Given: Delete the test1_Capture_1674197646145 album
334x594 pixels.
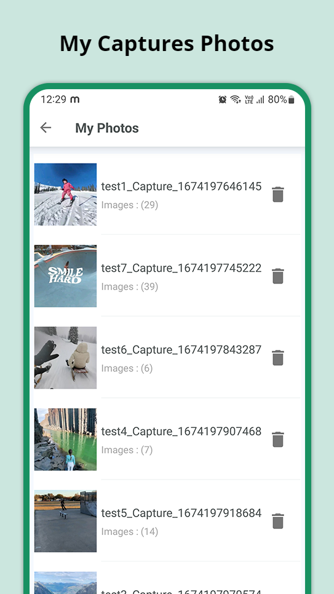Looking at the screenshot, I should point(278,194).
